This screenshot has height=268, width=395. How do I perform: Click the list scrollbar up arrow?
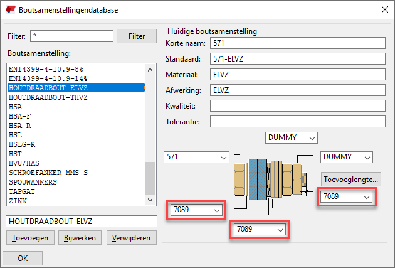[x=150, y=70]
